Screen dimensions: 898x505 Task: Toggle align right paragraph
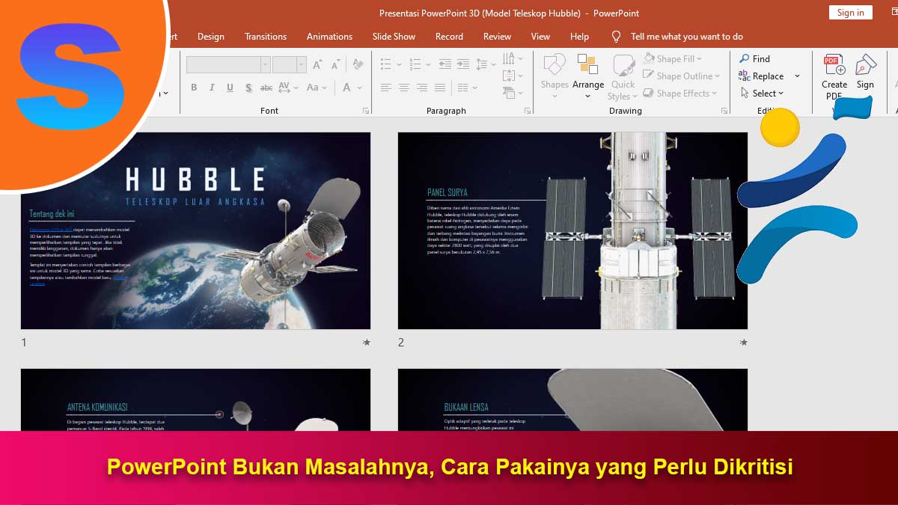[x=421, y=88]
